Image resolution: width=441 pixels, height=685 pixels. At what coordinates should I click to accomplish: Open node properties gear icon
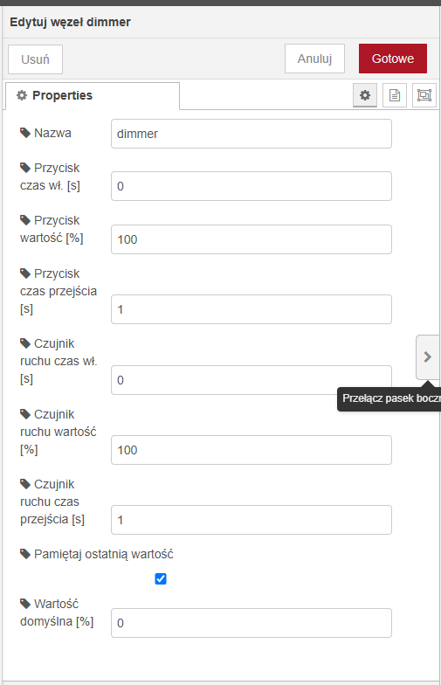(x=365, y=94)
